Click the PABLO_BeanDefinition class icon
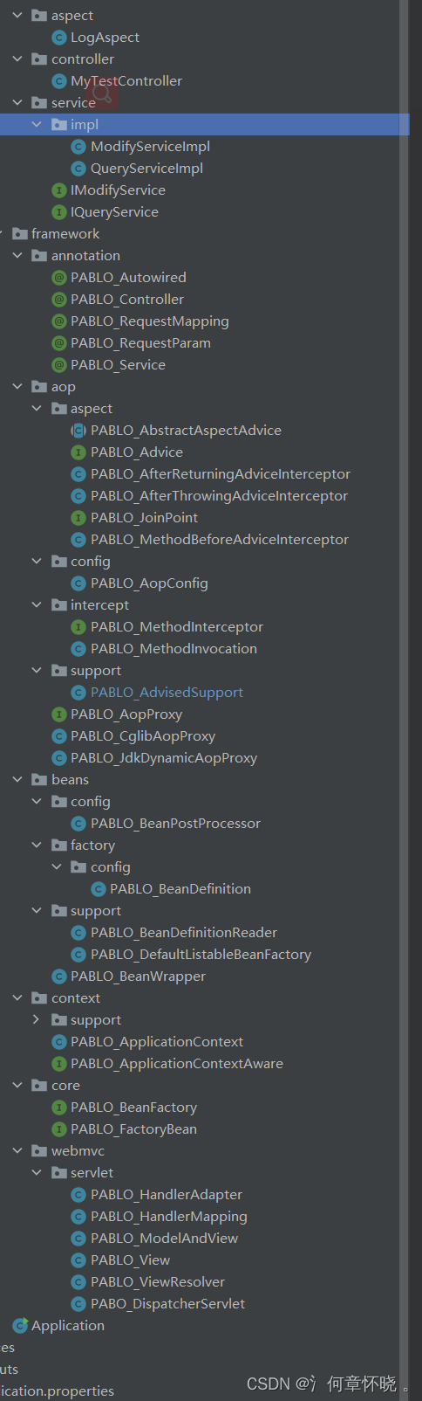 pyautogui.click(x=99, y=889)
